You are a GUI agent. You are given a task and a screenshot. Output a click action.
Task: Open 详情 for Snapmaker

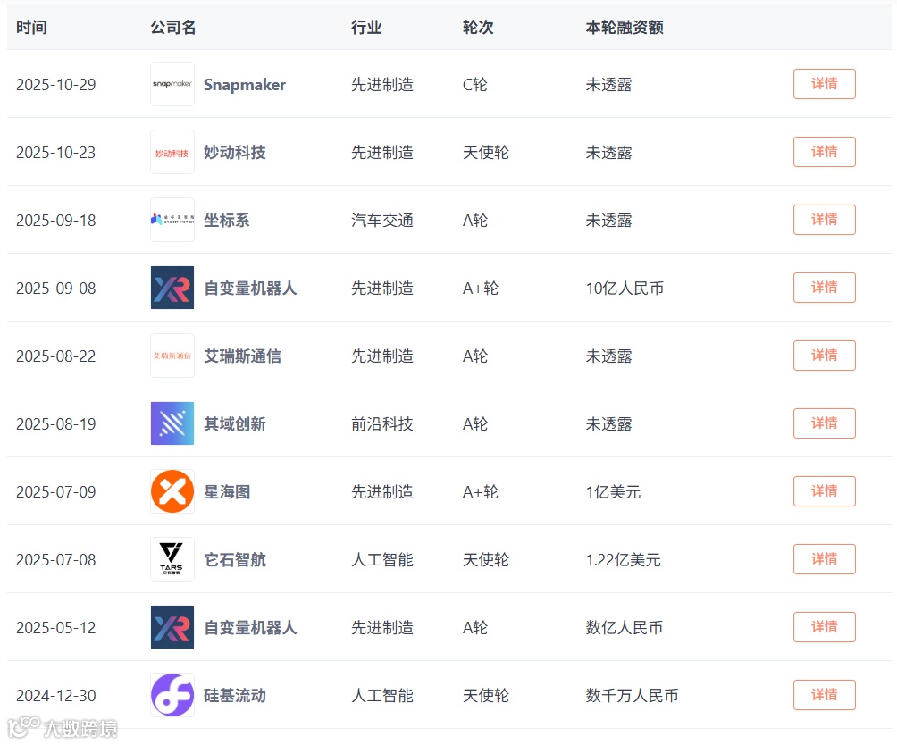pos(825,84)
